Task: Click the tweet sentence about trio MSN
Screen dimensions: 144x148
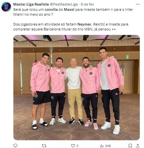Action: 71,27
